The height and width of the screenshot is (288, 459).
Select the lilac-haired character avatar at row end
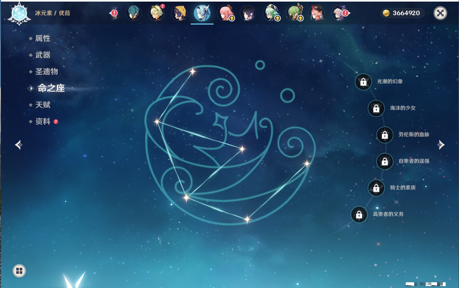(340, 13)
